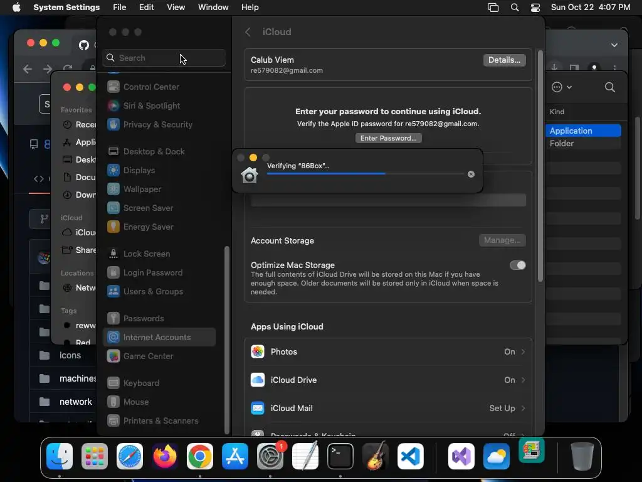Screen dimensions: 642x482
Task: Open the network folder in browser
Action: tap(76, 402)
